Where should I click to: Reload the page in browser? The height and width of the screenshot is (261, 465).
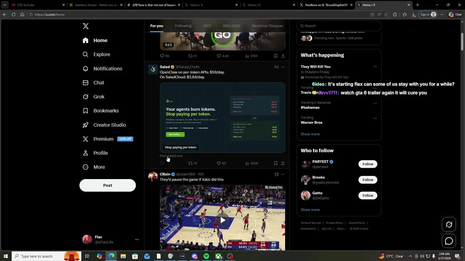[13, 14]
